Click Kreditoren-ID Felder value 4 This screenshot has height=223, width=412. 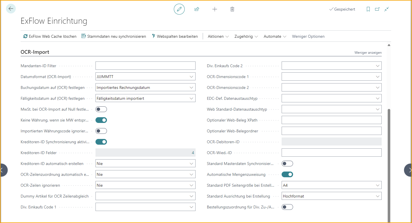tap(193, 153)
